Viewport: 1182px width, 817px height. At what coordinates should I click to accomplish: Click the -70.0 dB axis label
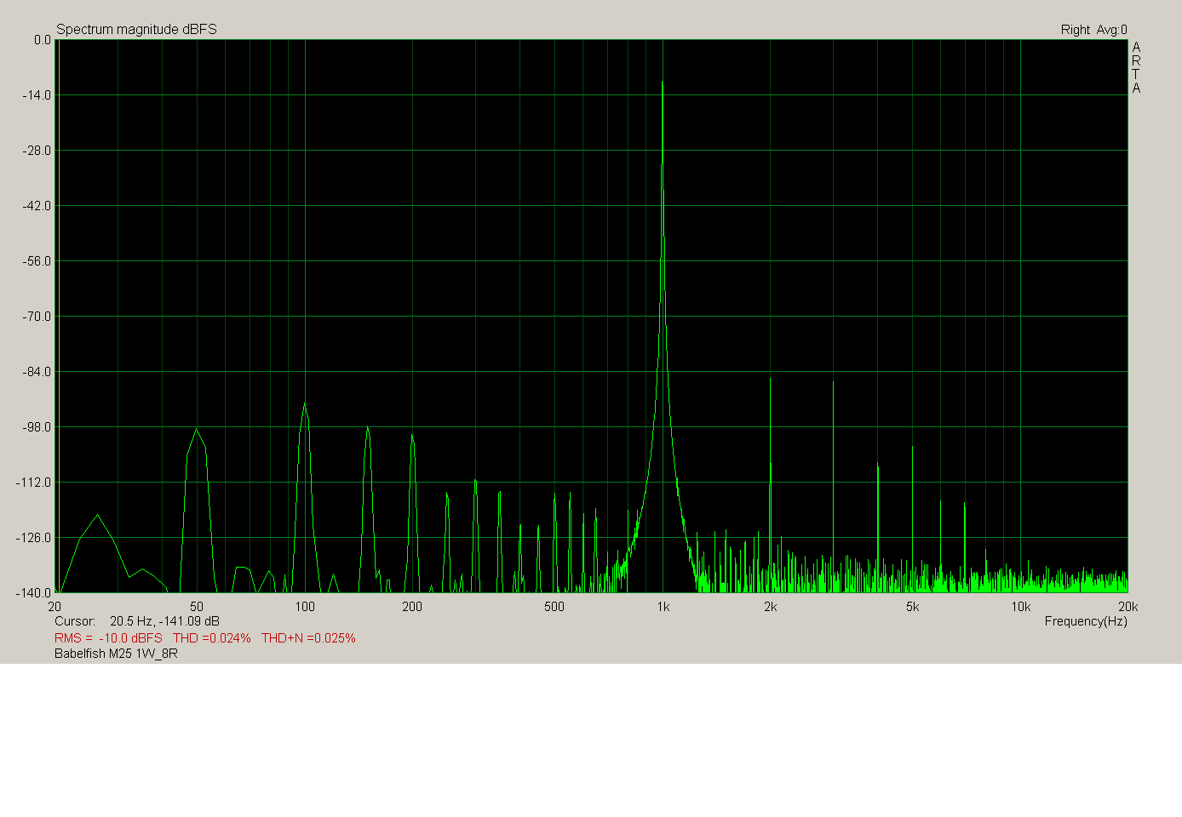(37, 317)
